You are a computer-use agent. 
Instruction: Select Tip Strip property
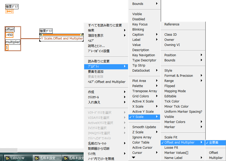pyautogui.click(x=144, y=65)
